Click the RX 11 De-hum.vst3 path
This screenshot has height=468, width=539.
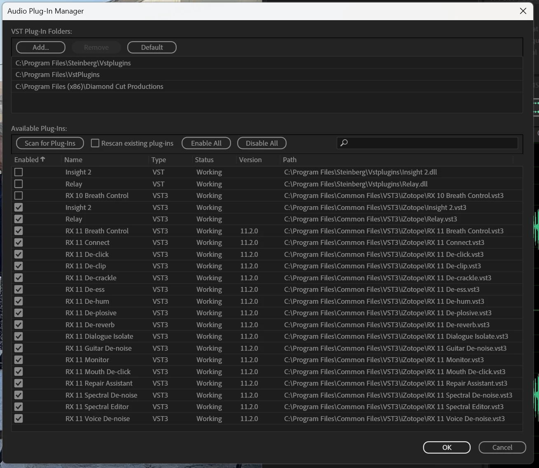(384, 301)
